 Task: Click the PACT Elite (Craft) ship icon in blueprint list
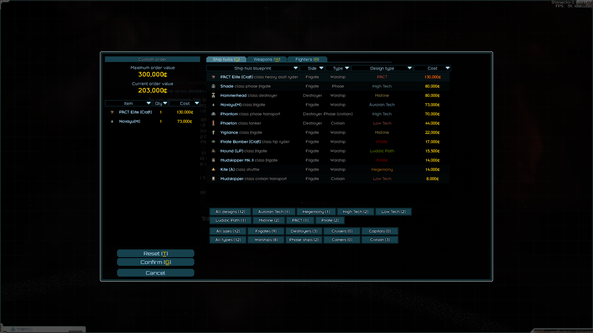click(x=213, y=77)
